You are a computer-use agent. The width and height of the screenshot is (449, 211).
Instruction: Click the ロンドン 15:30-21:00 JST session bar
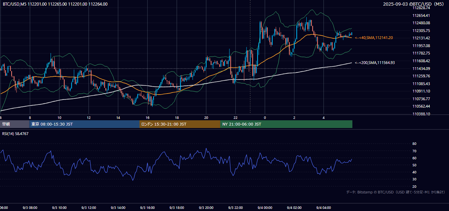click(180, 124)
